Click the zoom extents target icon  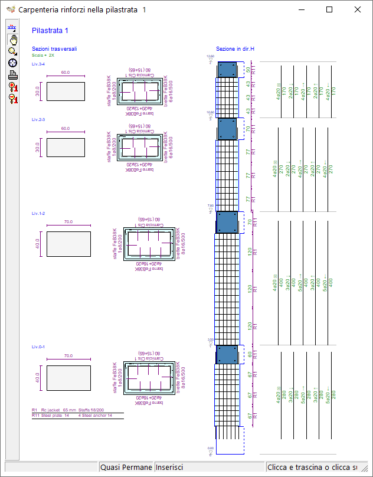(12, 63)
